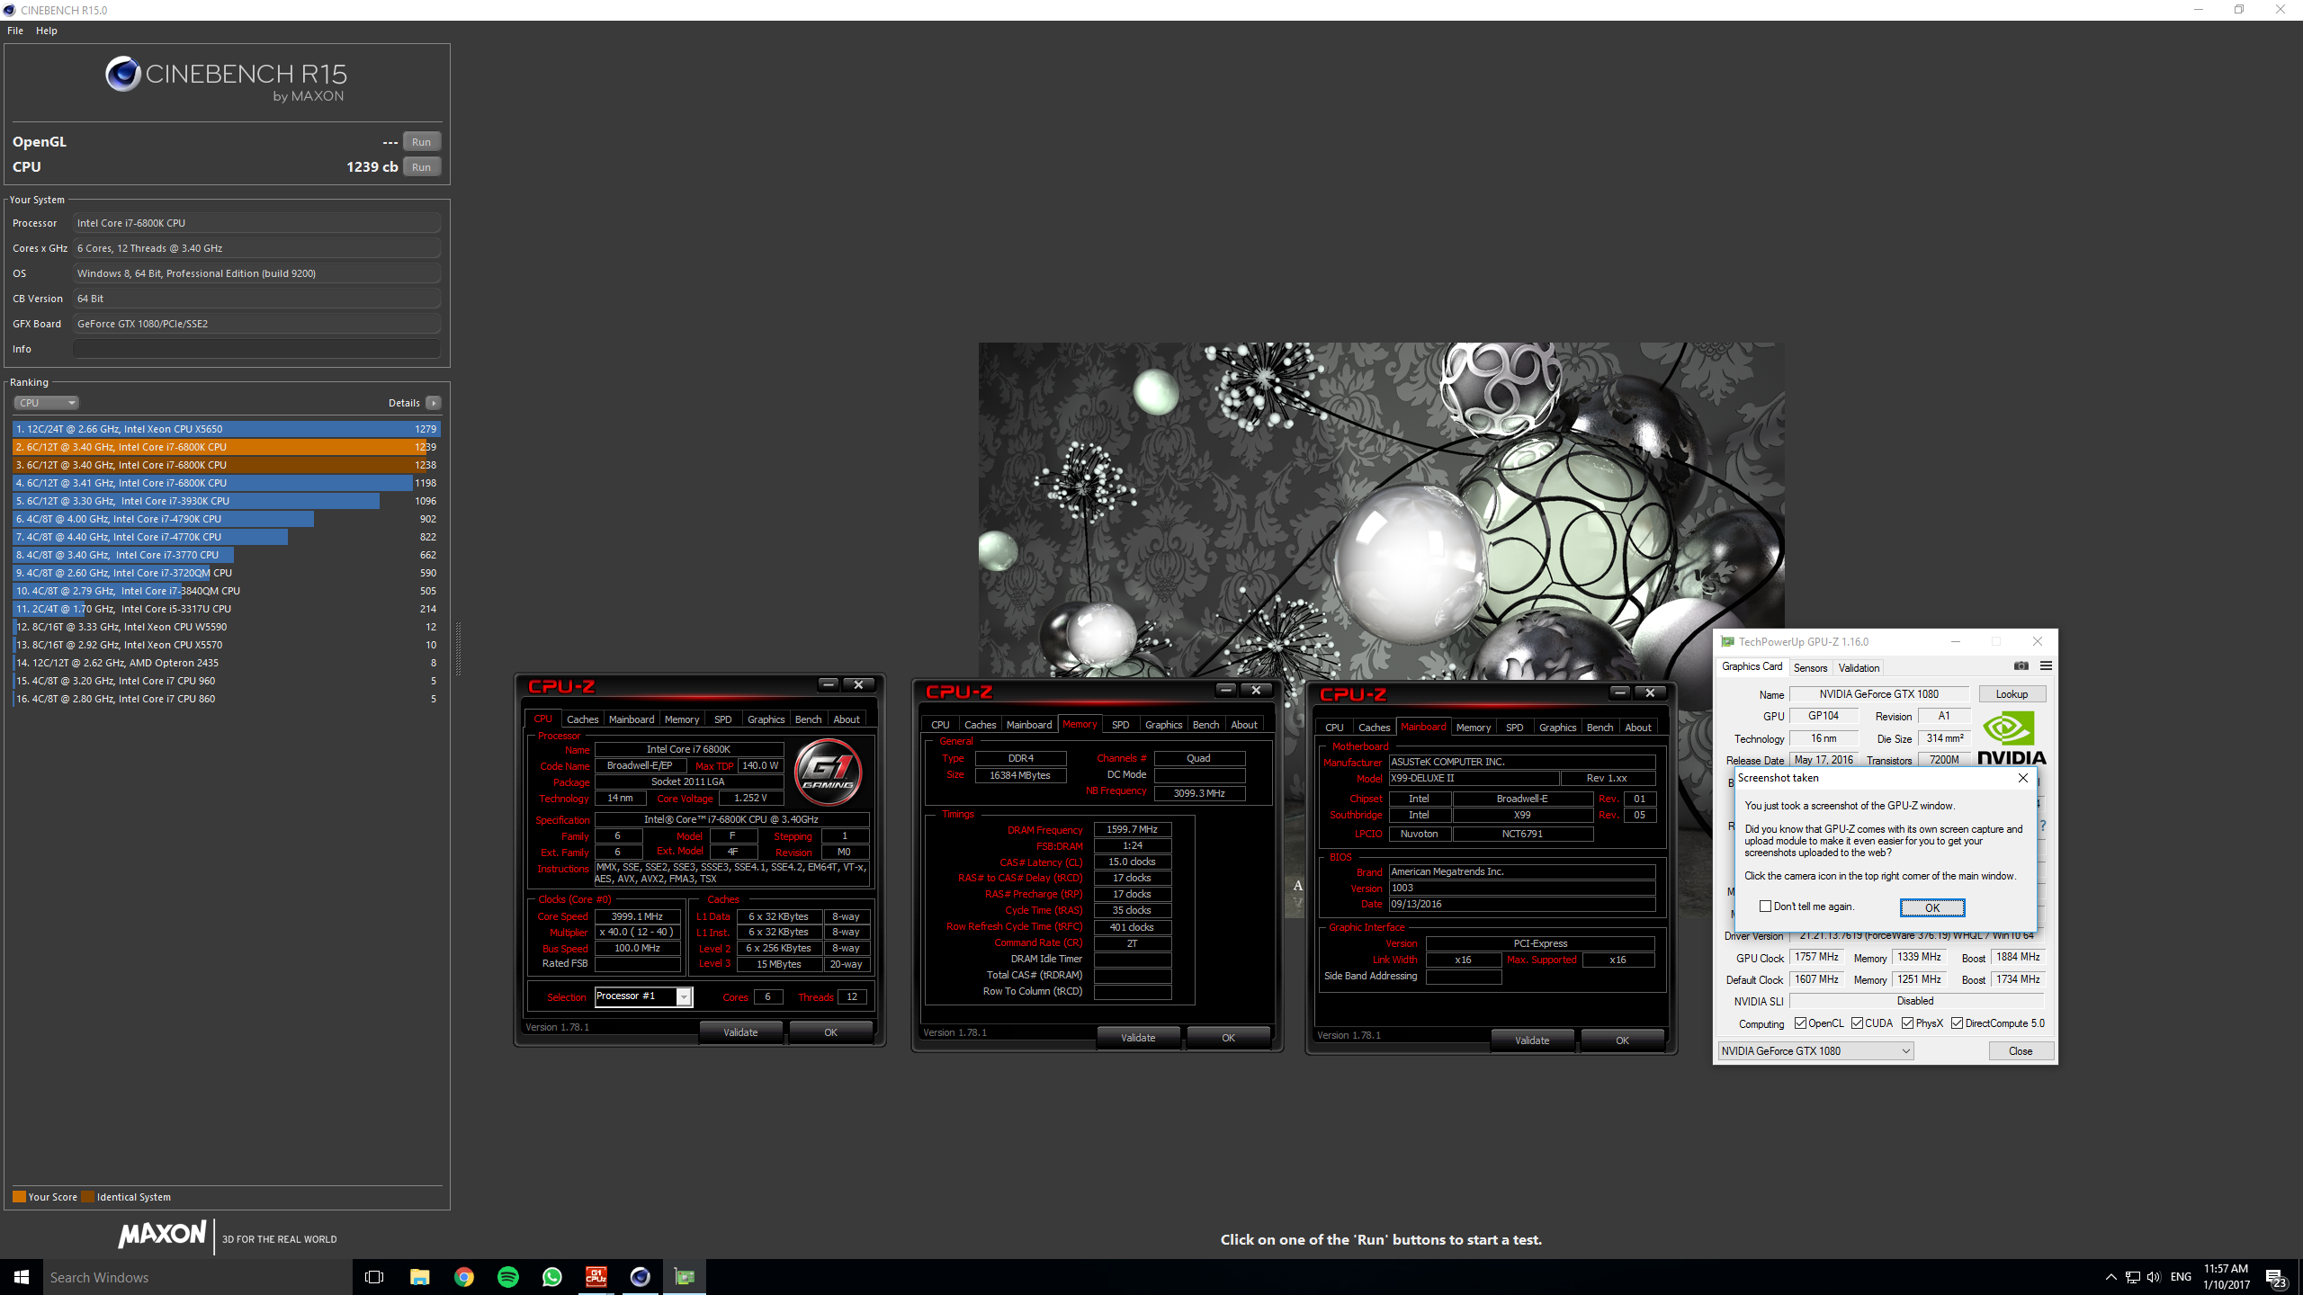Open Caches tab in first CPU-Z window

click(582, 719)
